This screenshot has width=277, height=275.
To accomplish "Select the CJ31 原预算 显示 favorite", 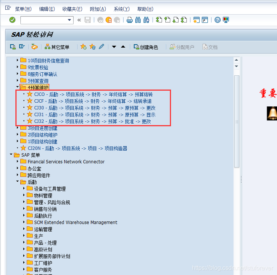I will (x=95, y=115).
